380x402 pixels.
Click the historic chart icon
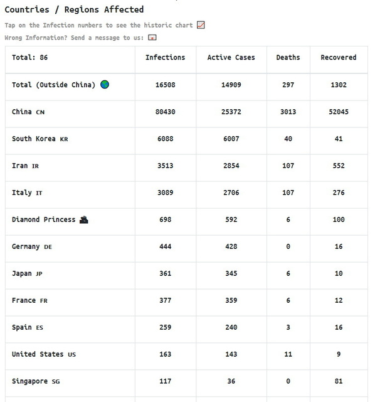coord(201,25)
